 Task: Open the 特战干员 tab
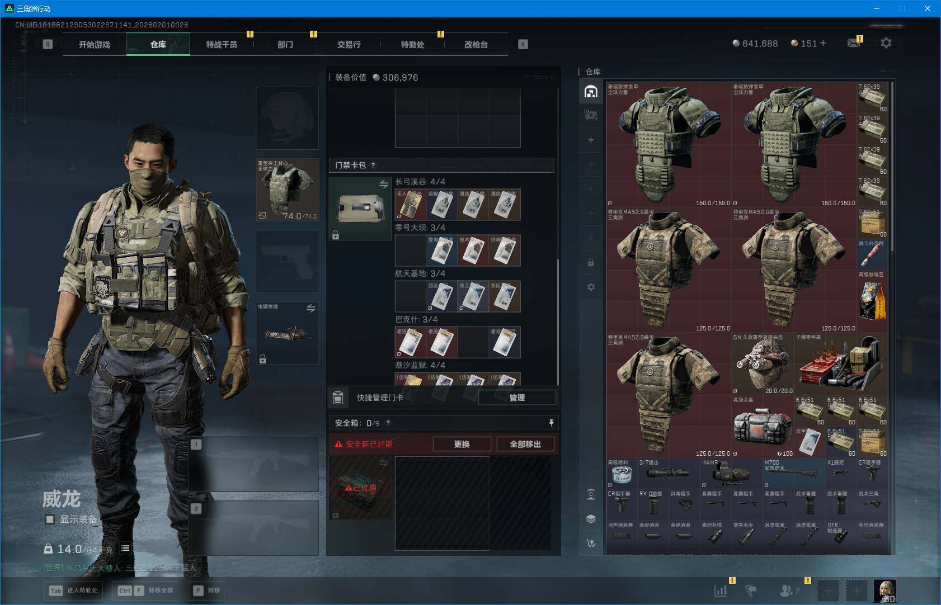click(x=222, y=44)
